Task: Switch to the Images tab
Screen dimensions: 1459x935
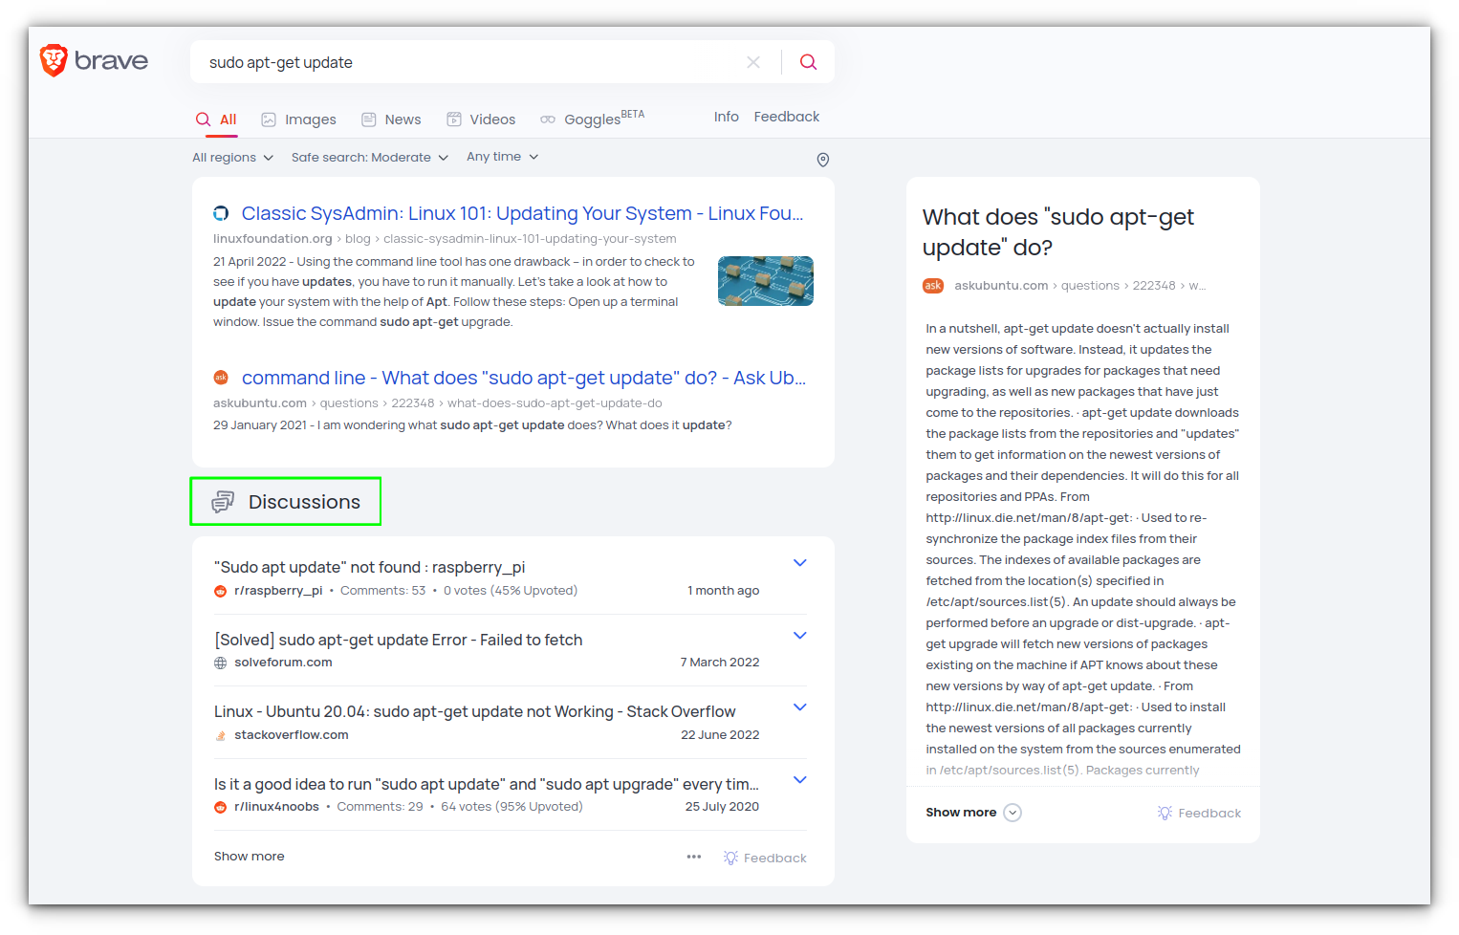Action: [x=298, y=120]
